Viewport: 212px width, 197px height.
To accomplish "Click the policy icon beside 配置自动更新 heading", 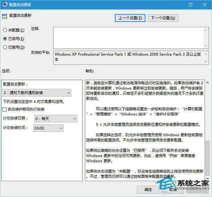I will tap(5, 16).
